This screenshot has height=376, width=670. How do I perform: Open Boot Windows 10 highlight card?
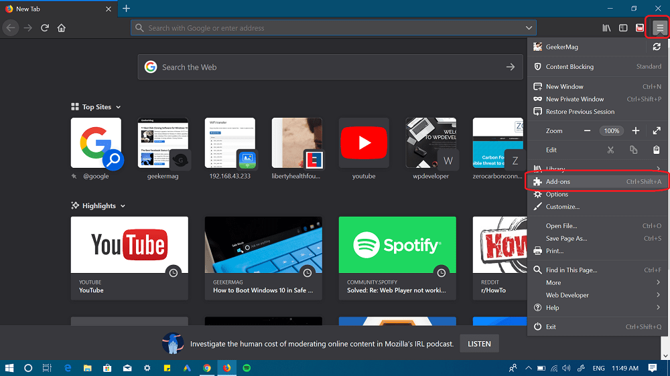tap(263, 258)
